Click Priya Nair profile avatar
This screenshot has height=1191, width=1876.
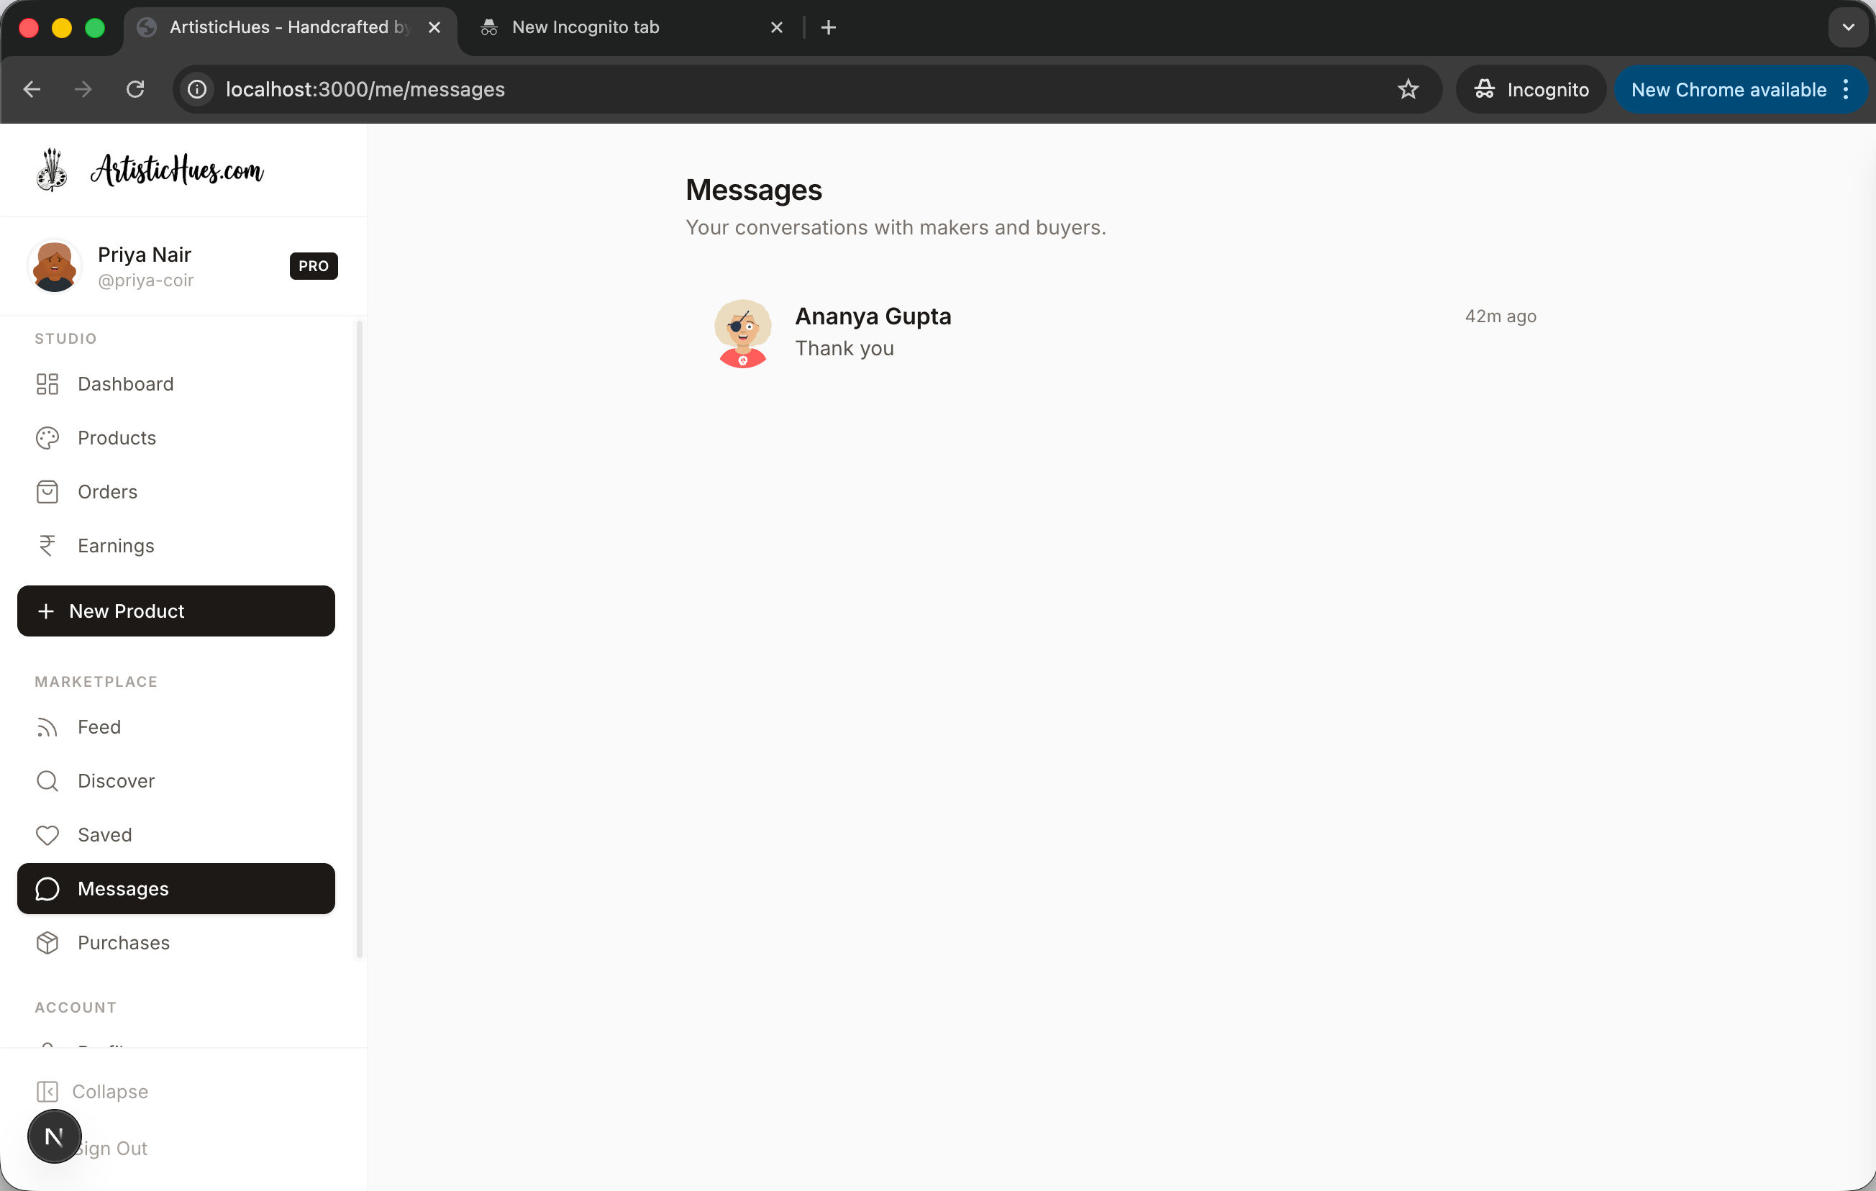[55, 265]
